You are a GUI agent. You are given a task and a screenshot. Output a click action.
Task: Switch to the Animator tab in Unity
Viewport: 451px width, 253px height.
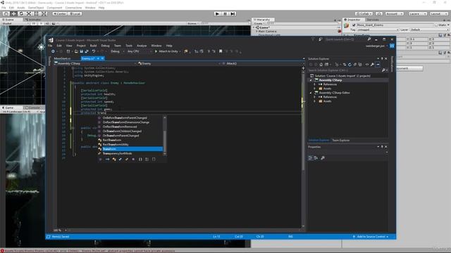pos(34,20)
